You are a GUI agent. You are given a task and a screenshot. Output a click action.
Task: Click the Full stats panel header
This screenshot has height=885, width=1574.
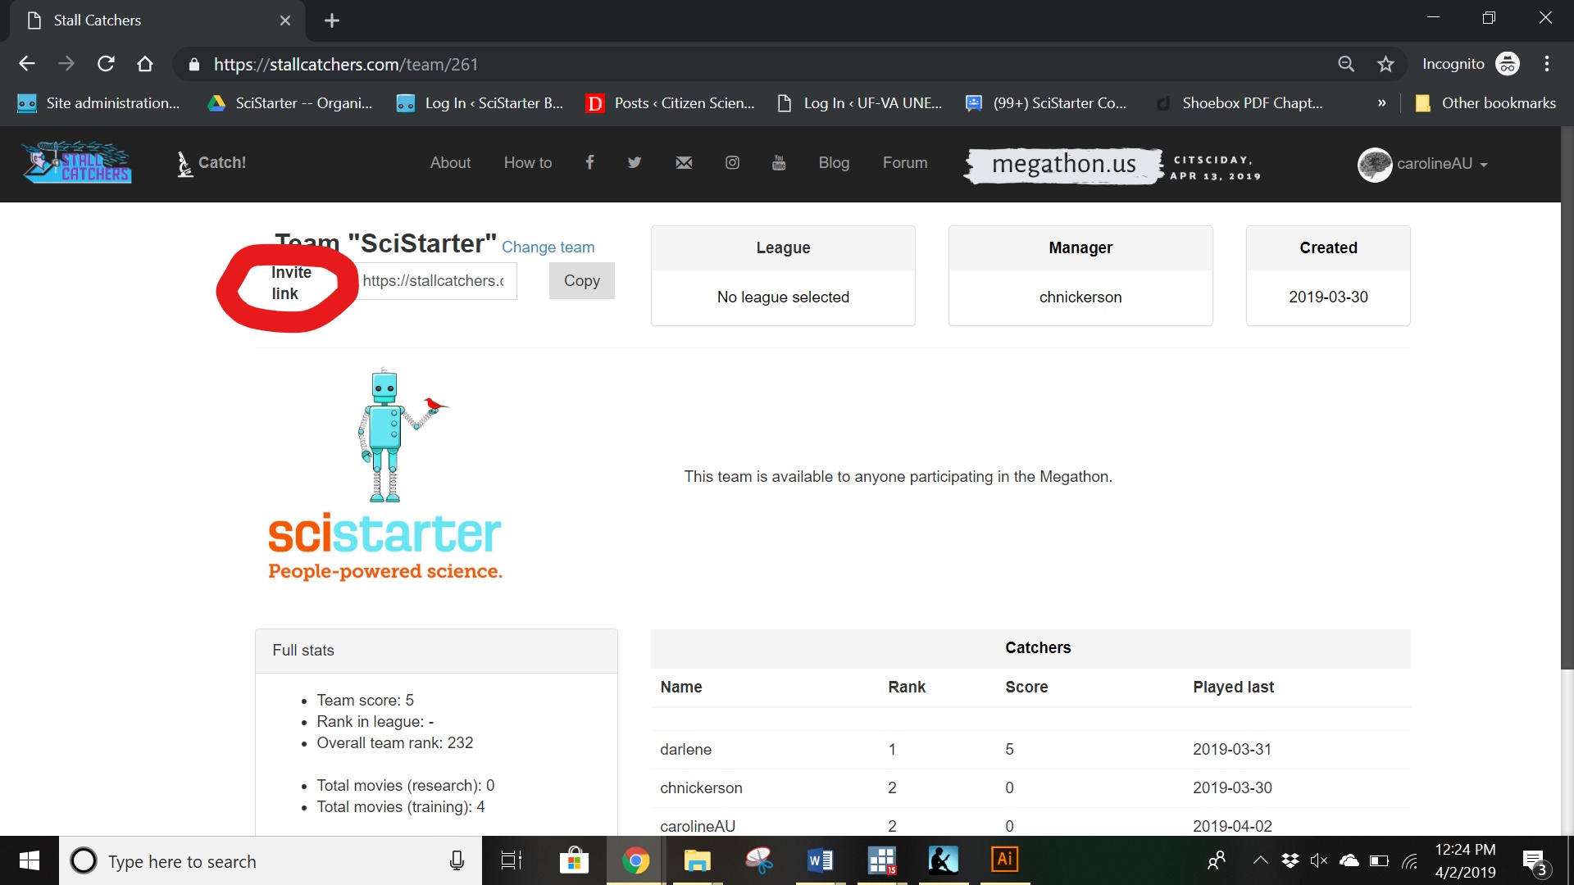pyautogui.click(x=436, y=651)
